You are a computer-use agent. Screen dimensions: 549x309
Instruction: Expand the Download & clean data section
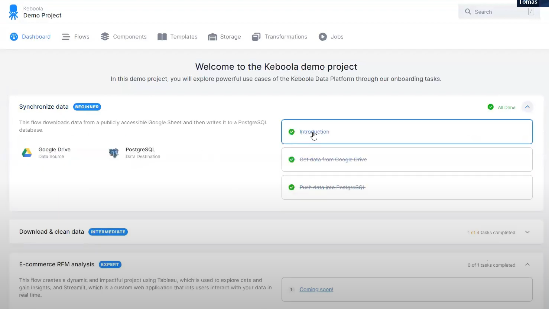pyautogui.click(x=527, y=232)
